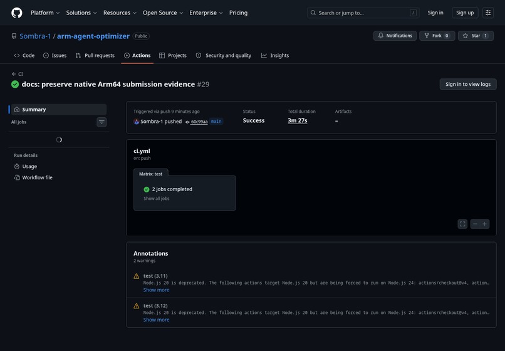Go back to the CI workflow
This screenshot has height=351, width=505.
[18, 74]
